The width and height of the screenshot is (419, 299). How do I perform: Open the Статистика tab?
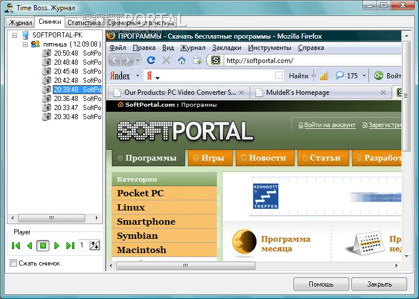(85, 23)
